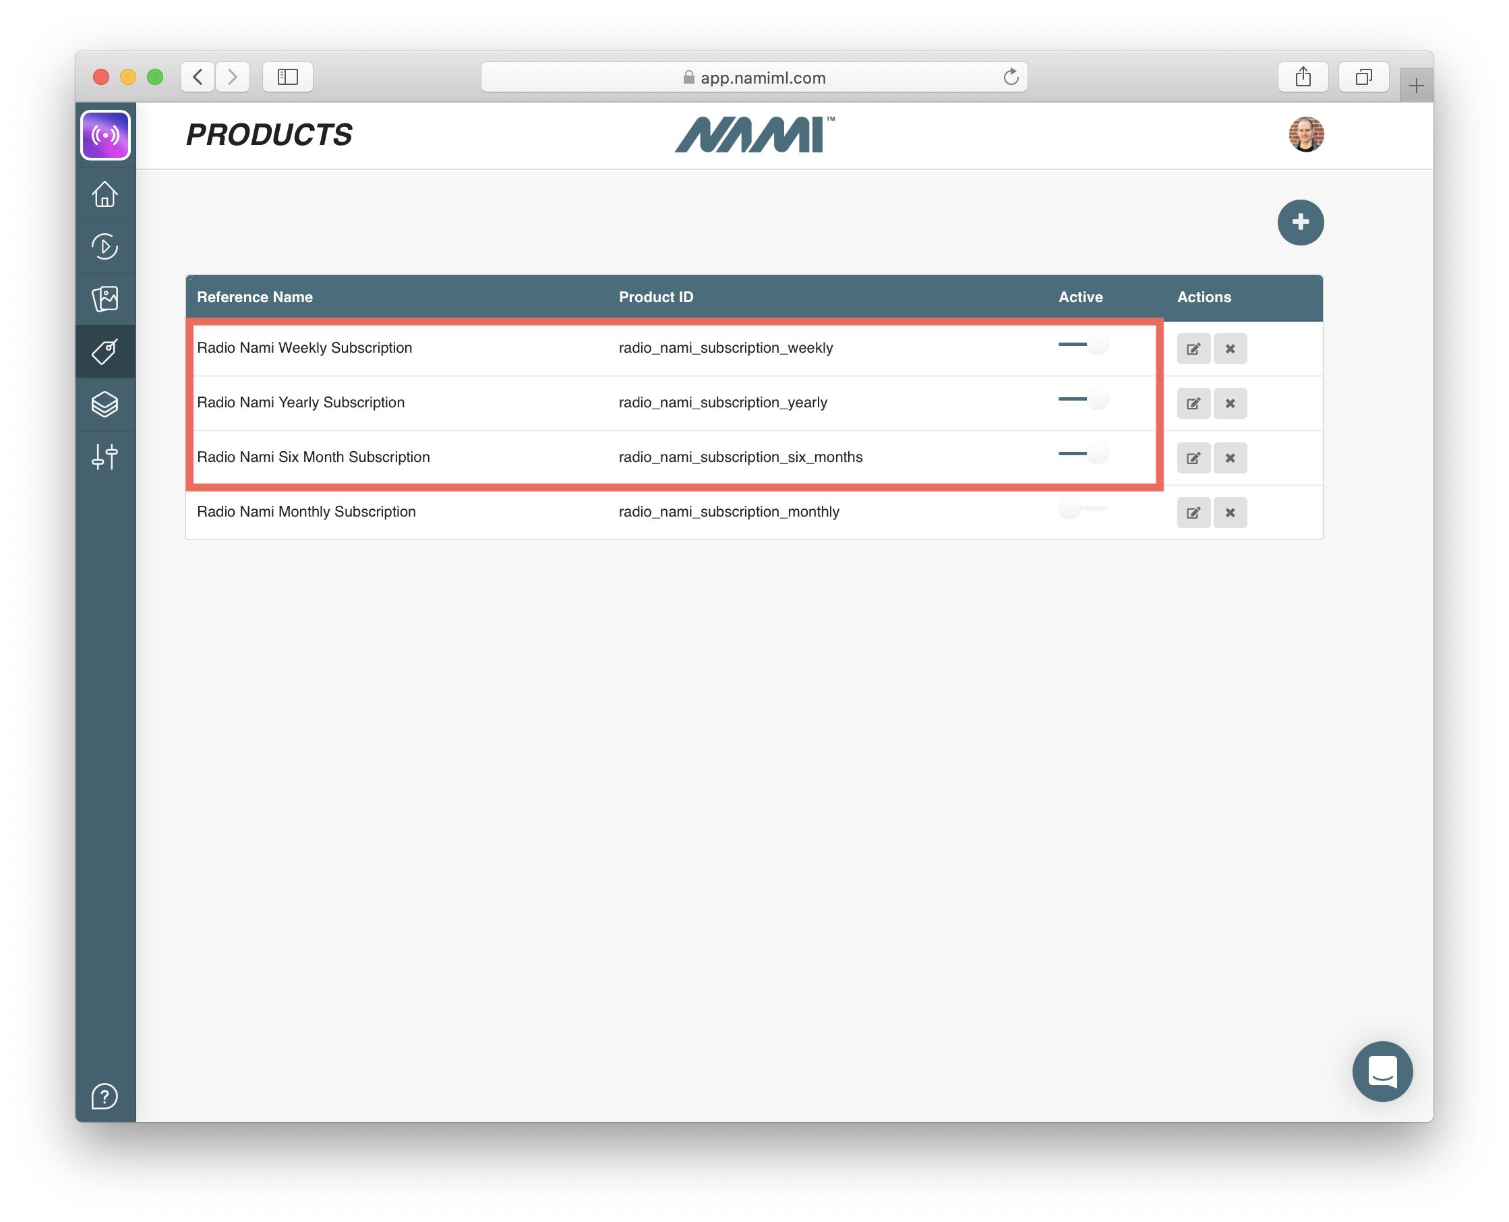
Task: Toggle Active for Weekly Subscription
Action: point(1083,345)
